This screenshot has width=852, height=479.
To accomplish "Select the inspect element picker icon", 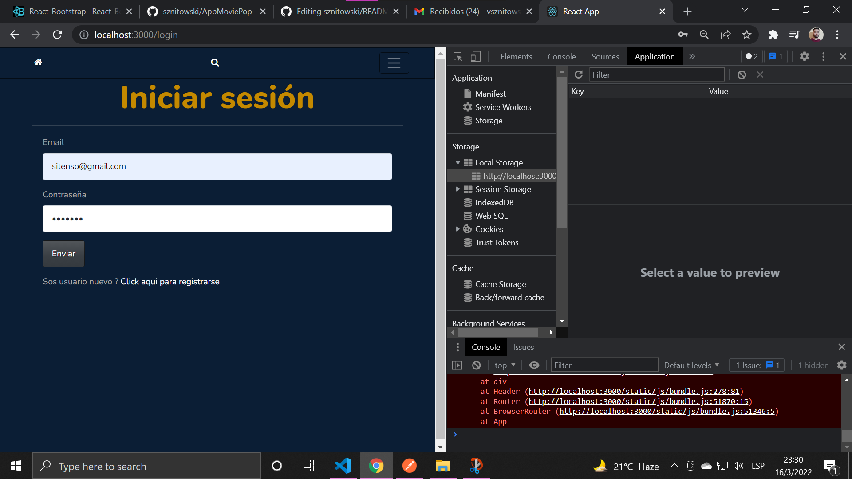I will (458, 57).
